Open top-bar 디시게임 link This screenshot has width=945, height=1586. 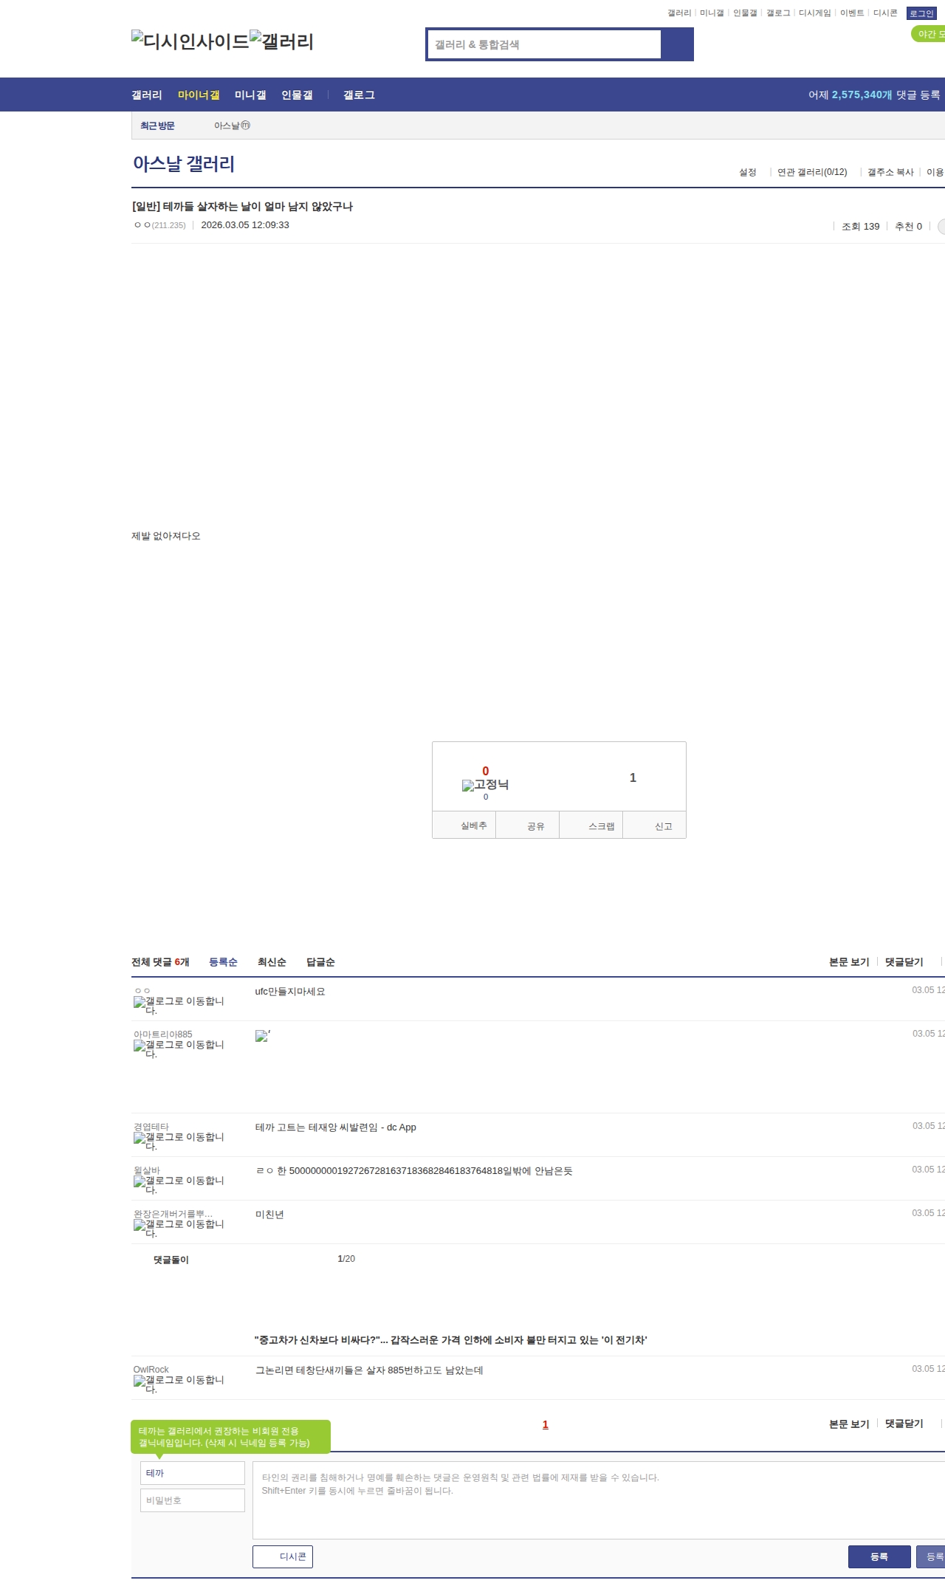[814, 13]
